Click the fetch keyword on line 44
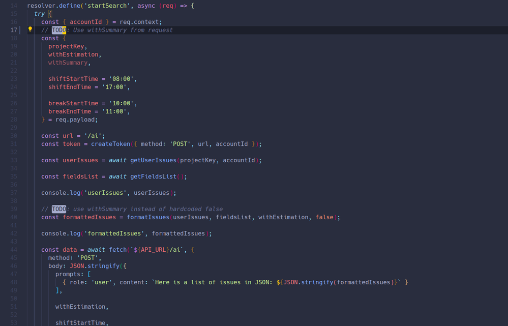 117,250
